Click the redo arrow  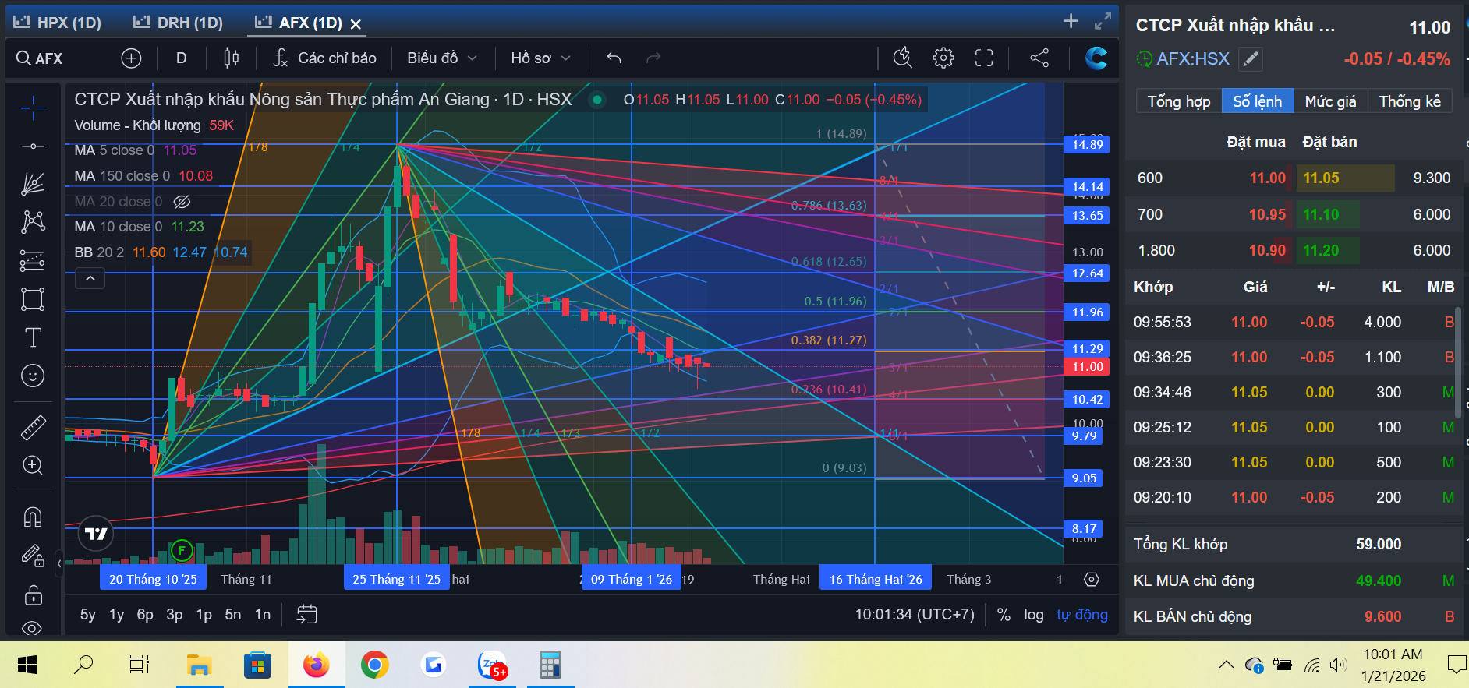coord(653,58)
